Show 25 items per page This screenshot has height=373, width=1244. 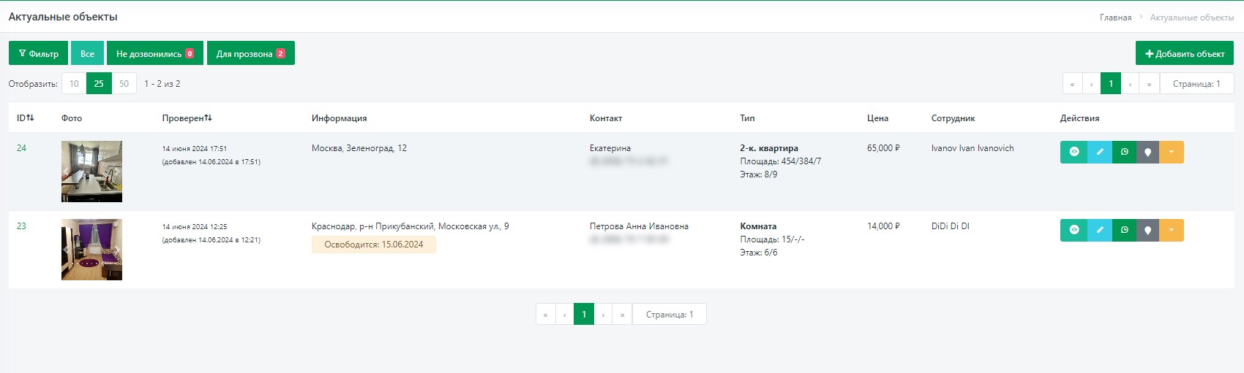click(99, 83)
